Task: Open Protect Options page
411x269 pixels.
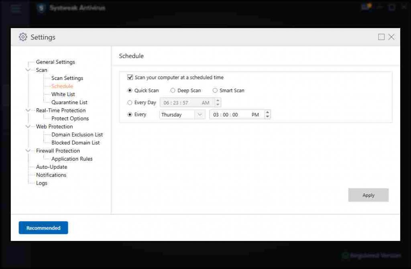Action: 70,118
